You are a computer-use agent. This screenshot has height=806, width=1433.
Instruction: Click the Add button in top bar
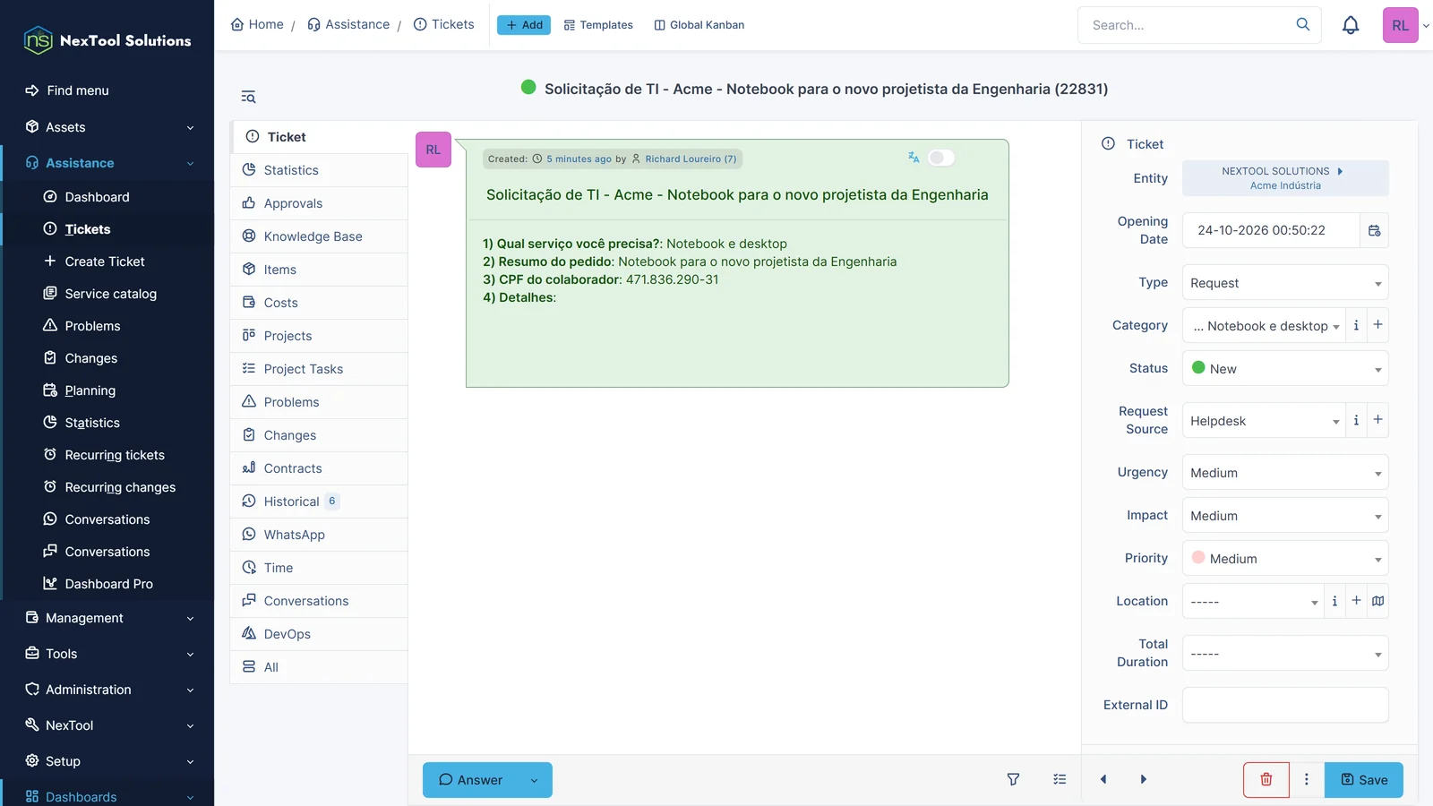(x=524, y=25)
